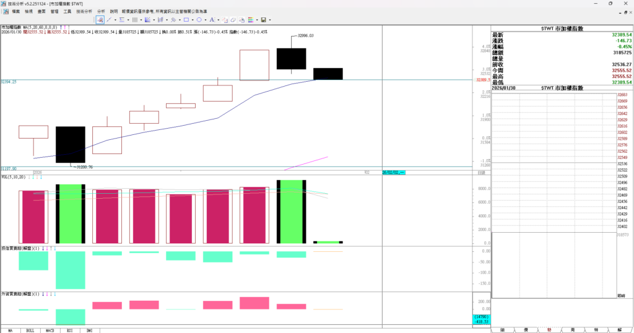Image resolution: width=634 pixels, height=333 pixels.
Task: Click the save diskette icon
Action: pyautogui.click(x=263, y=20)
